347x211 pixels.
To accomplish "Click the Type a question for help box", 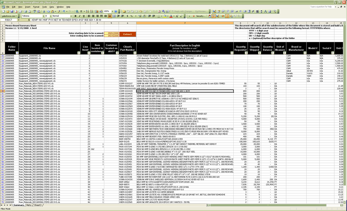I will [x=322, y=7].
